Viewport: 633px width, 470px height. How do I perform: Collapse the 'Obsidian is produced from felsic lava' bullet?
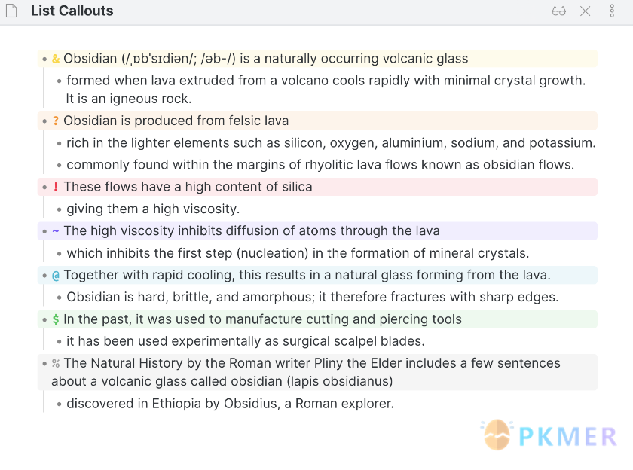(x=44, y=121)
